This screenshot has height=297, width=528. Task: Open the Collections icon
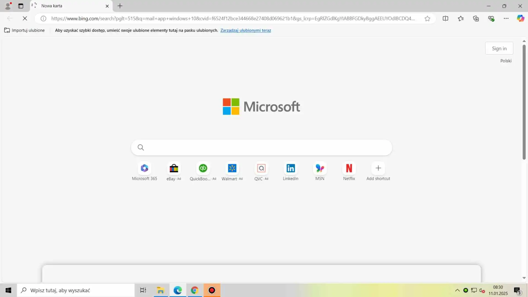tap(476, 18)
